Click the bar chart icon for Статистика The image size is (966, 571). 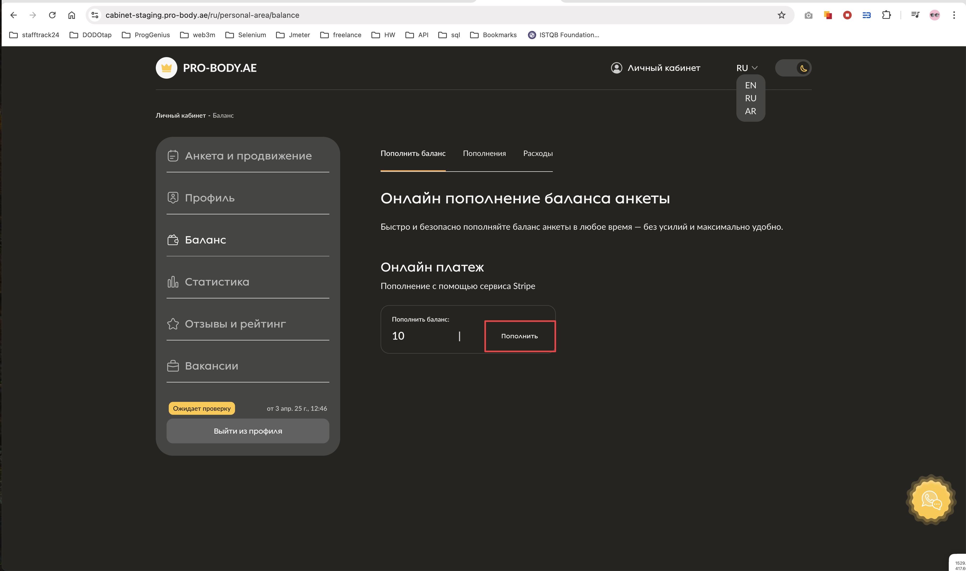(x=173, y=282)
